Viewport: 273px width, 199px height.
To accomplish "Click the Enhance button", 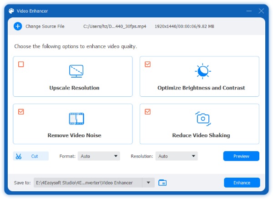I will tap(242, 183).
